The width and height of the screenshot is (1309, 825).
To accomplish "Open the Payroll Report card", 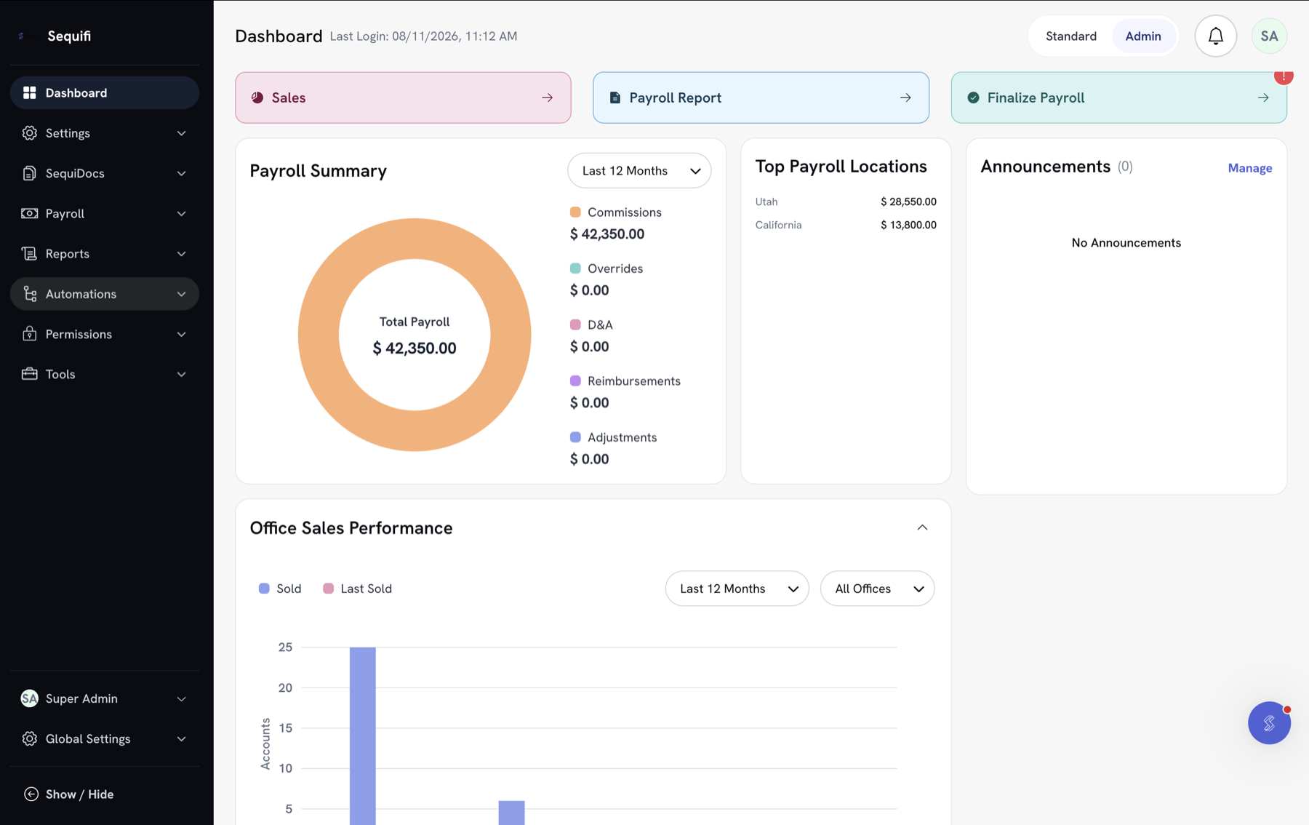I will [x=761, y=97].
